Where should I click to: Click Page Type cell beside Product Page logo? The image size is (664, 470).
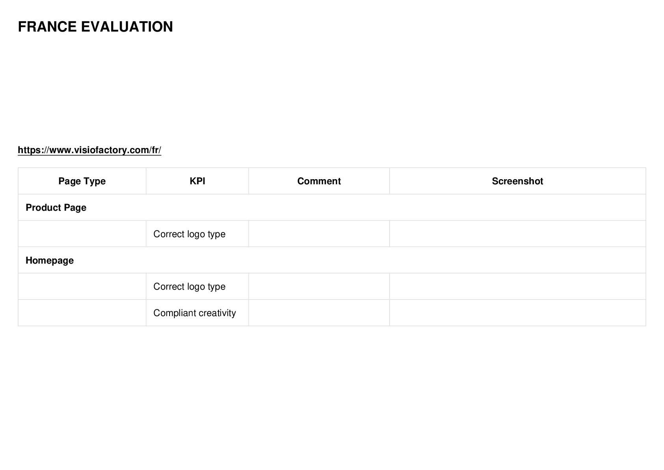click(x=82, y=234)
